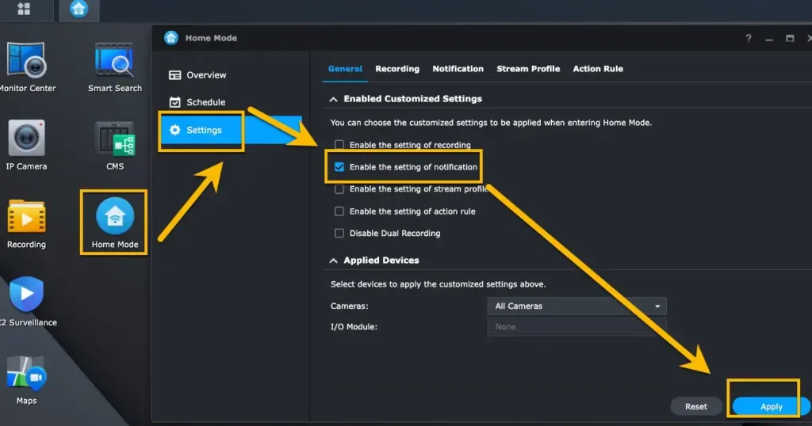Open the Recording app

pyautogui.click(x=26, y=224)
